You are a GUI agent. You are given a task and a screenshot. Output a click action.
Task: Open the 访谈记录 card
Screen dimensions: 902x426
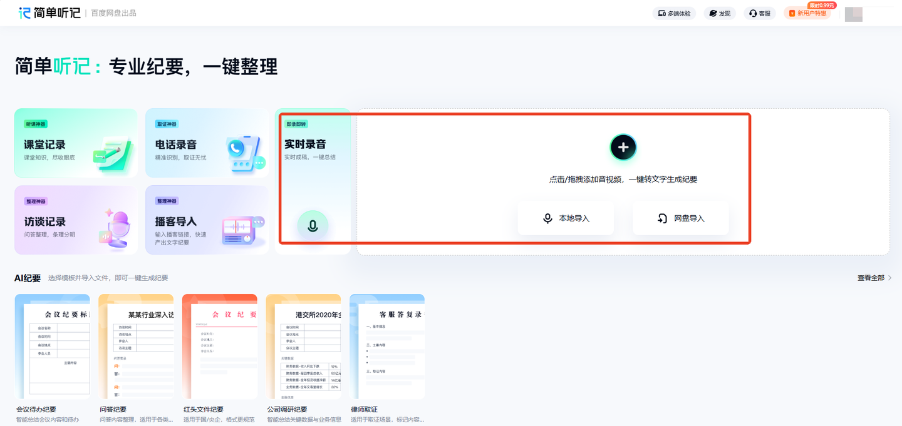tap(76, 220)
